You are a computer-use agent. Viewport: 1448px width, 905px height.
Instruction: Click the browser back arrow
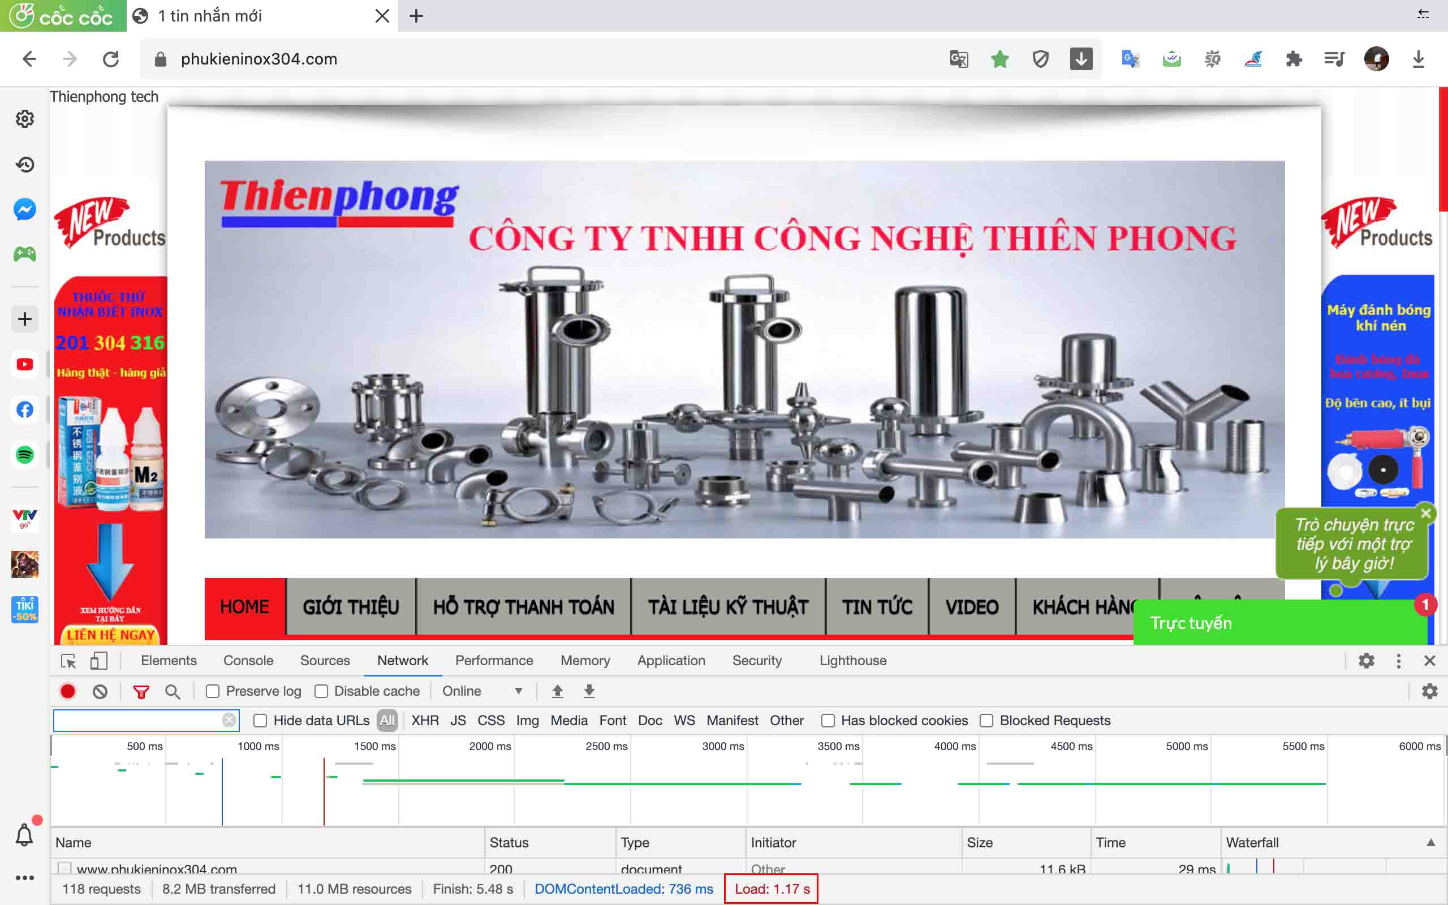[29, 59]
